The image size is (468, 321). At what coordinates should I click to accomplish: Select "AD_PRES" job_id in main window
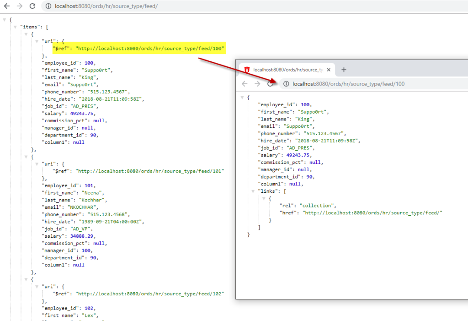click(x=84, y=106)
